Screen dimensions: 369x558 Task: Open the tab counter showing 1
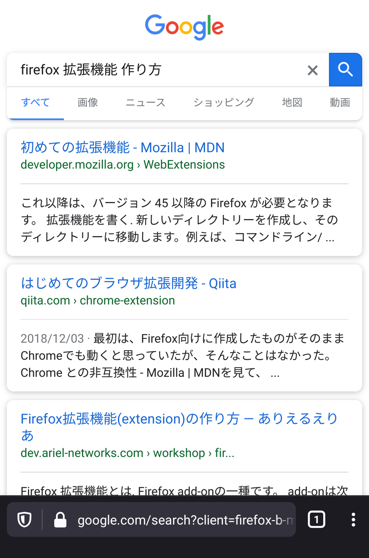click(316, 520)
